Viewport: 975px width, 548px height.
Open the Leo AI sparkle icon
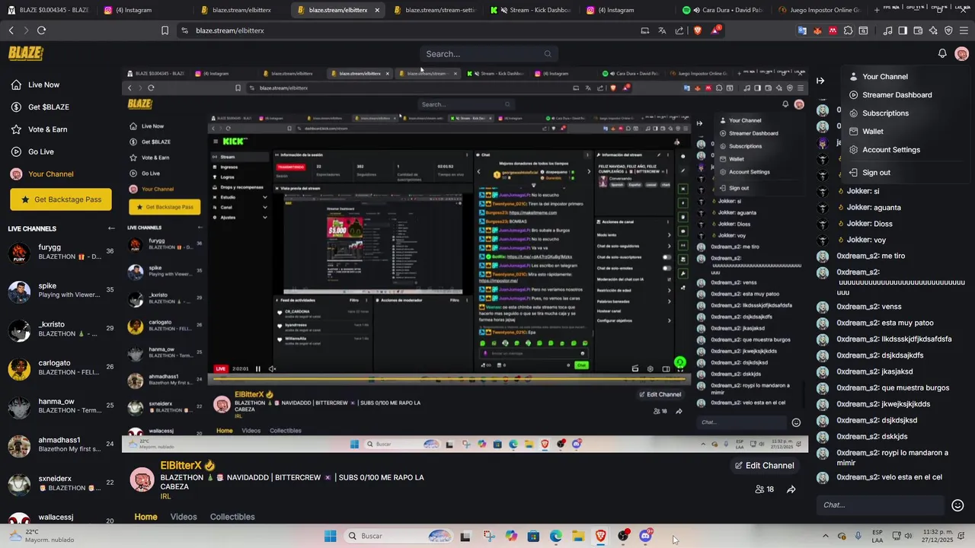click(933, 30)
